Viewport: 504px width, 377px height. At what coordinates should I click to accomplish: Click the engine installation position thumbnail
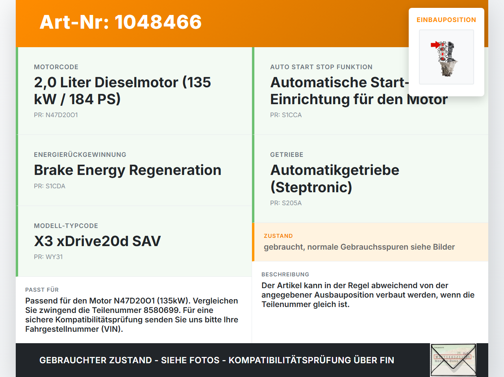coord(447,57)
